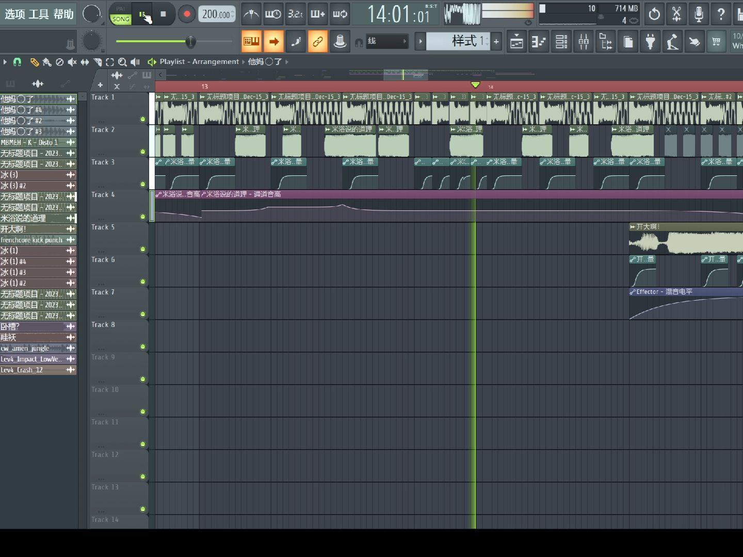
Task: Open the Channel rack icon
Action: click(561, 41)
